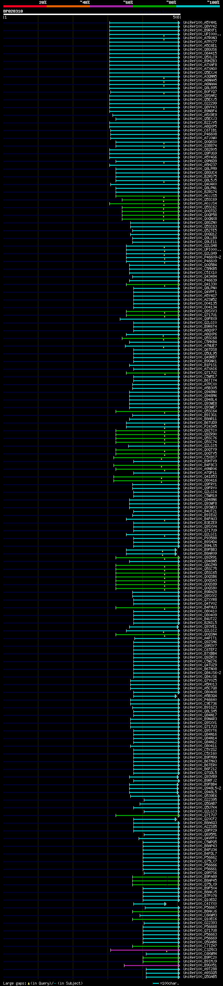Click the green alignment bar for UniRef100_B4FHU3
223x986 pixels.
pyautogui.click(x=148, y=608)
